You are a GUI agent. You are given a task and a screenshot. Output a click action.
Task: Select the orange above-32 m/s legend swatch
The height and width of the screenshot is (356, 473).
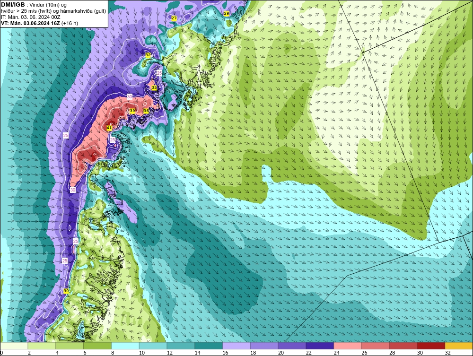[459, 346]
